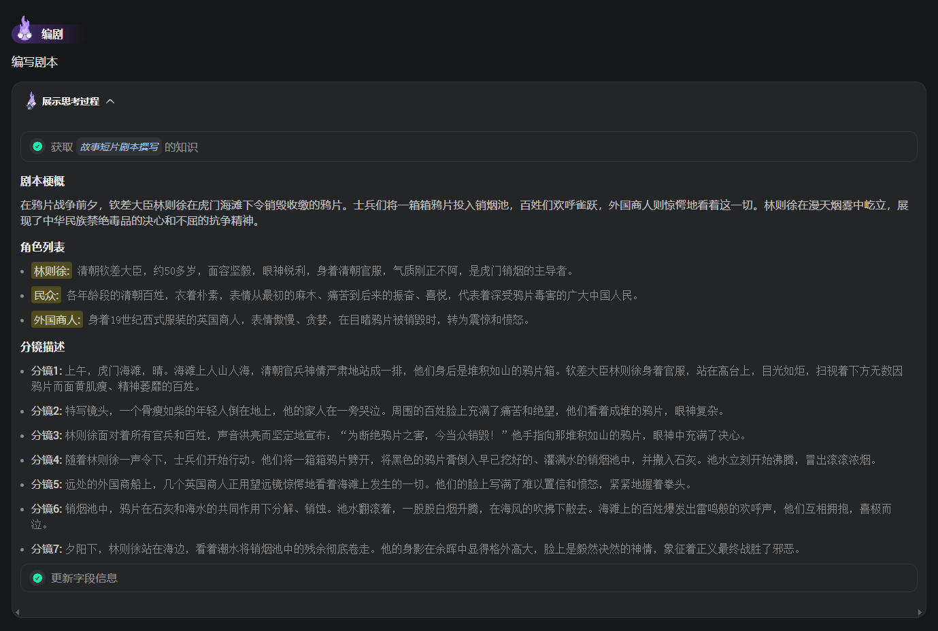Select the 民众 character tag
The image size is (938, 631).
click(46, 295)
